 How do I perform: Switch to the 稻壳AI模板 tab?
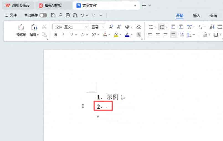point(54,6)
